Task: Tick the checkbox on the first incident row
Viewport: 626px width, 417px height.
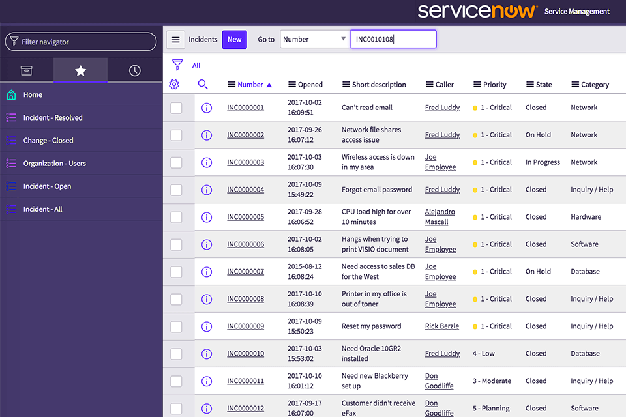Action: [175, 108]
